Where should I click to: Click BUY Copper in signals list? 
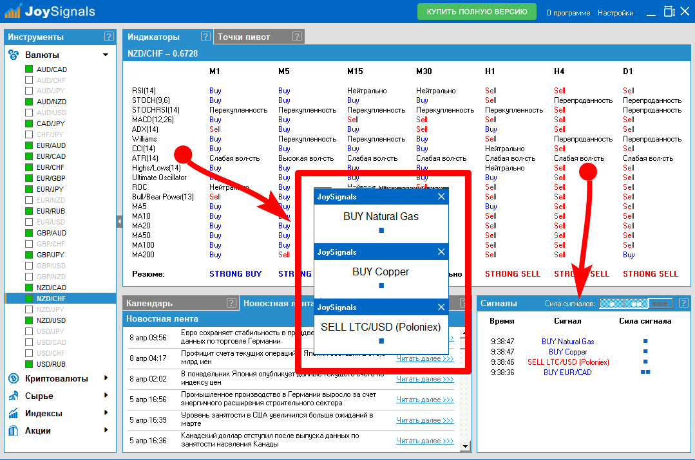pos(568,352)
